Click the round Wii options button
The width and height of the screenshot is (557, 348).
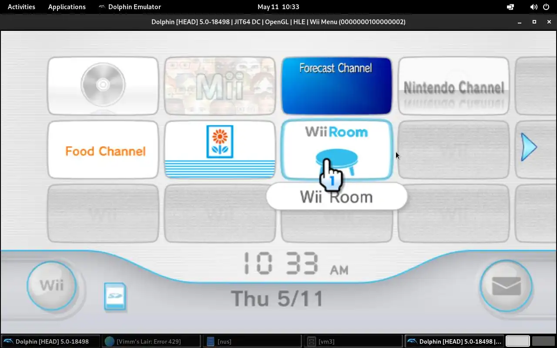[52, 285]
